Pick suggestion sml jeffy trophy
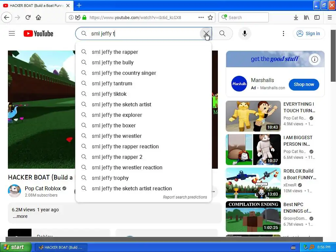 (x=144, y=178)
